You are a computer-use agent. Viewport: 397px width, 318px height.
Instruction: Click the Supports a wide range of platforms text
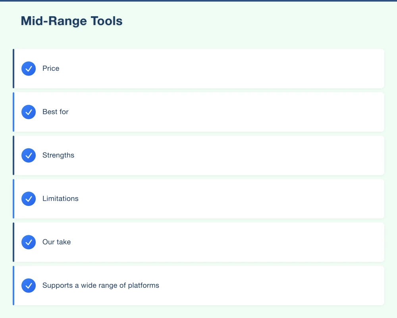(101, 285)
